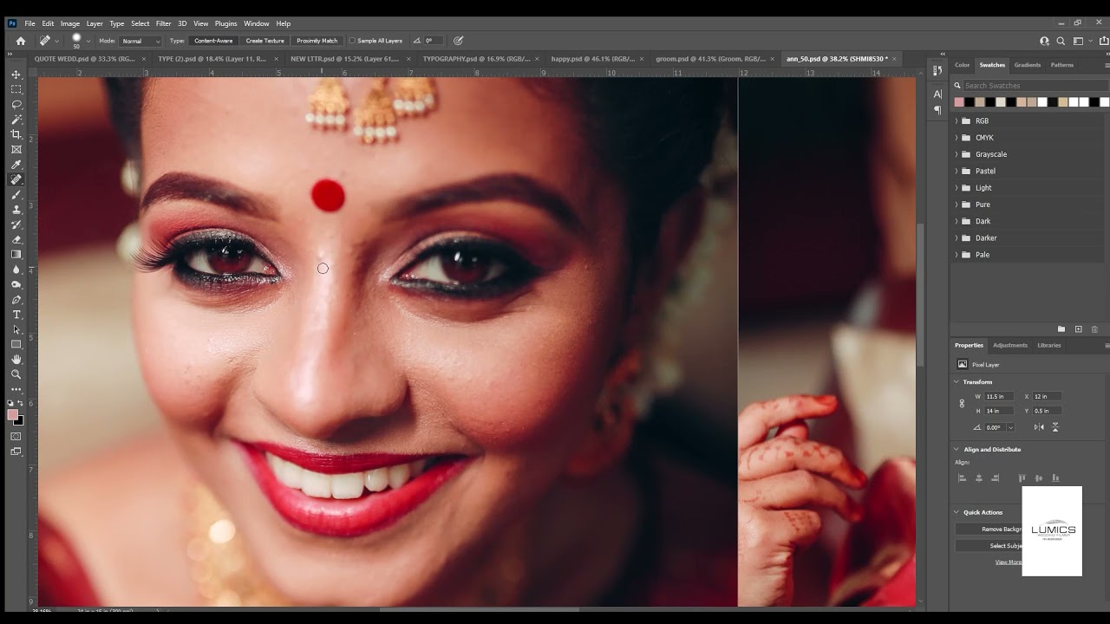The width and height of the screenshot is (1110, 624).
Task: Collapse the Align and Distribute section
Action: pos(957,450)
